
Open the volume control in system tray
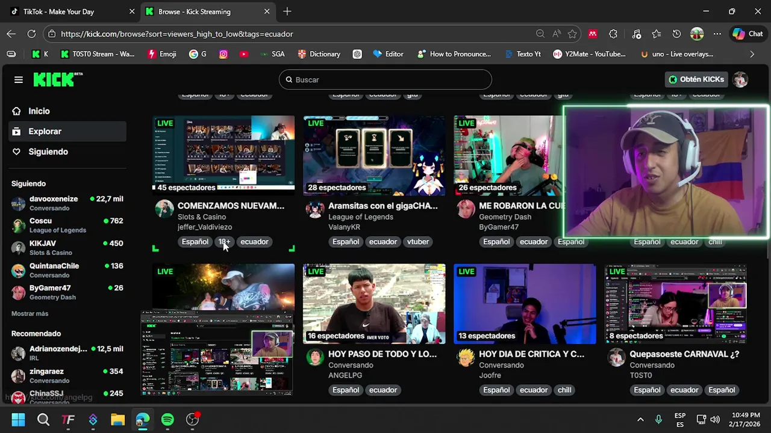click(x=715, y=419)
